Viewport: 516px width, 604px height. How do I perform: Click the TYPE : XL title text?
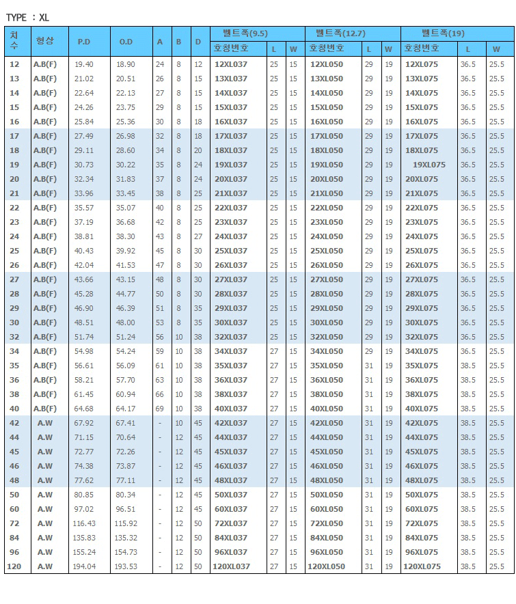[x=27, y=17]
